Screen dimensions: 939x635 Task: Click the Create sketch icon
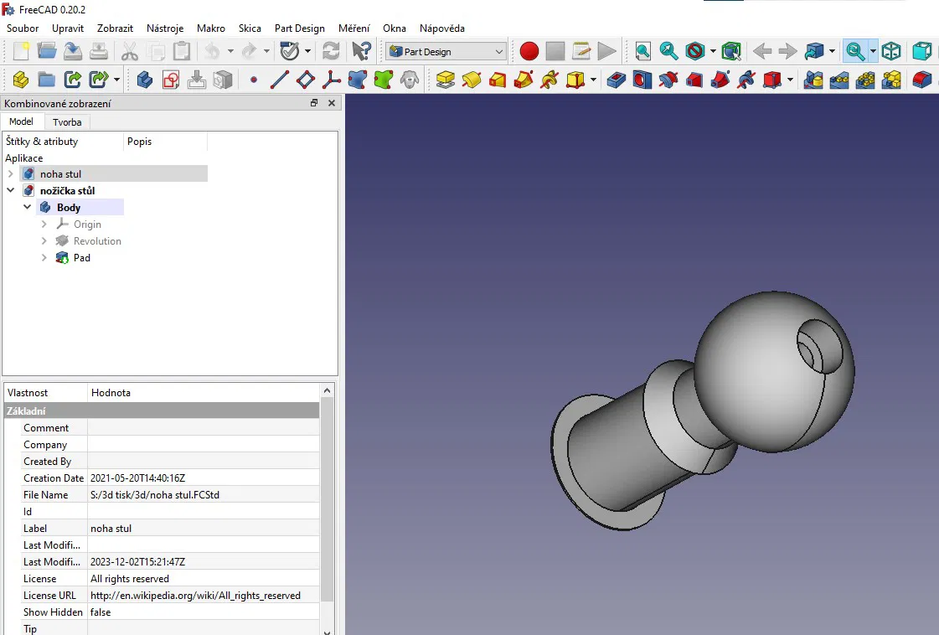pyautogui.click(x=171, y=80)
